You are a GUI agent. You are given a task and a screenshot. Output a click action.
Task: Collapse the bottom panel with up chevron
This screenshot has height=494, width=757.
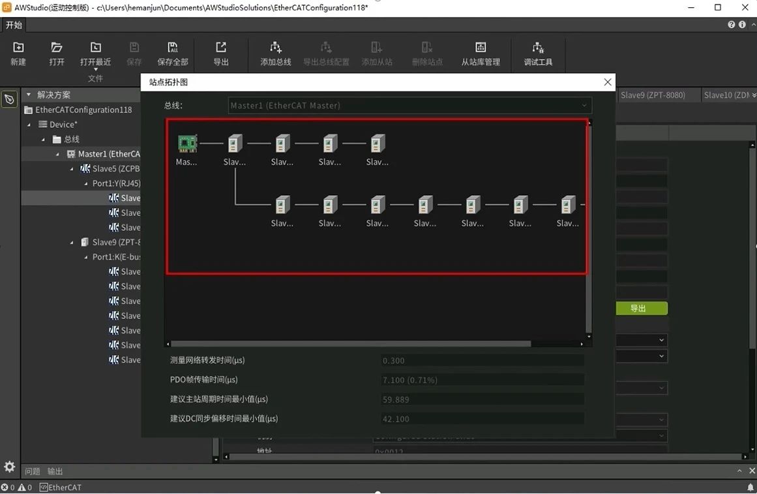pyautogui.click(x=739, y=471)
